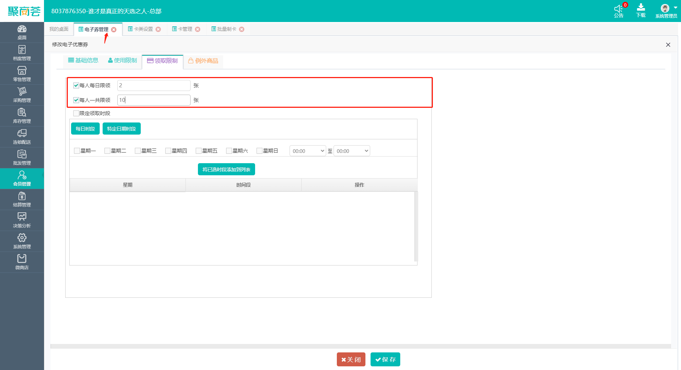This screenshot has width=681, height=370.
Task: Open 档案管理 in the sidebar
Action: (x=22, y=53)
